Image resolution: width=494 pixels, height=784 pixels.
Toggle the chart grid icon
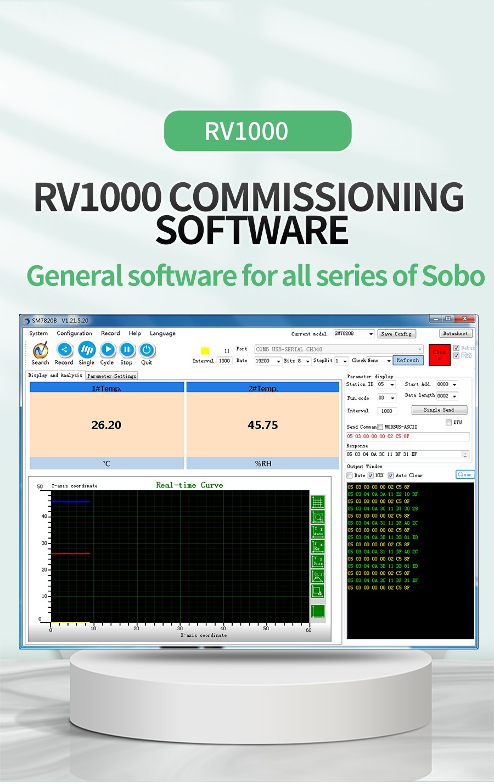pos(317,502)
